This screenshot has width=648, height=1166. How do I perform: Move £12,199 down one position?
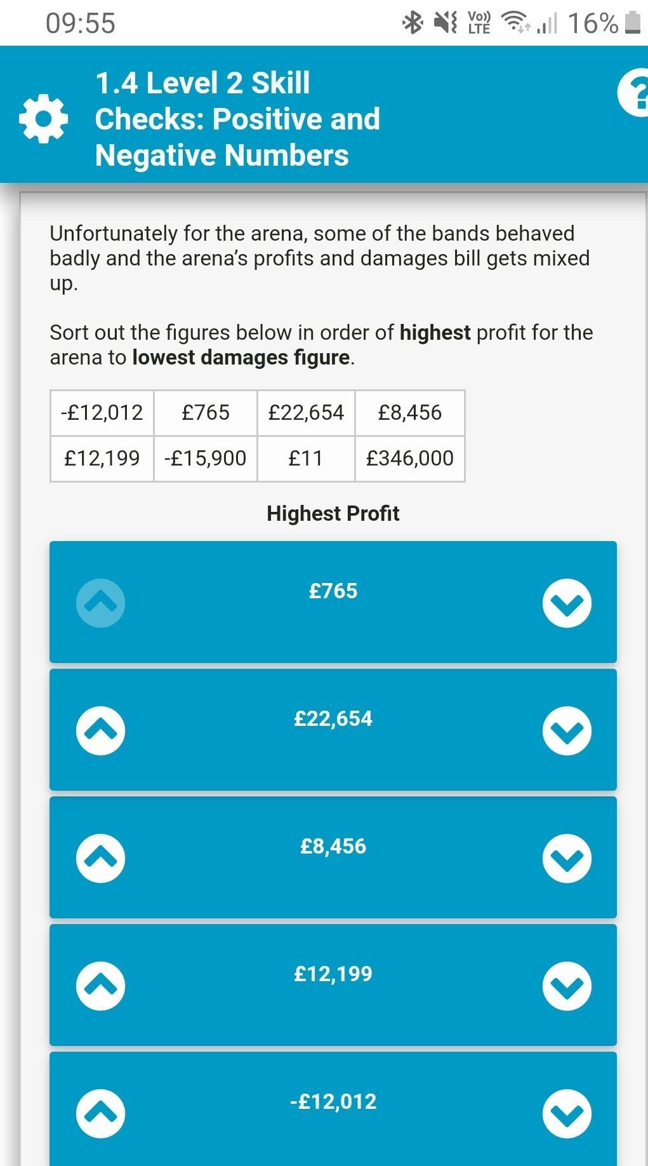567,986
